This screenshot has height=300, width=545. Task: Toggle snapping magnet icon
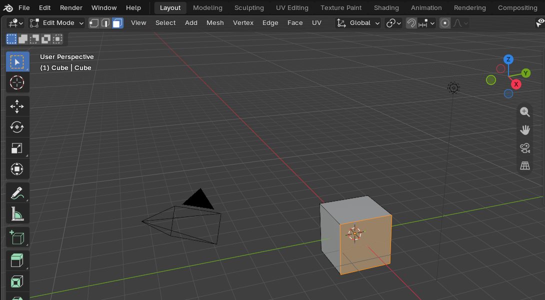click(411, 23)
